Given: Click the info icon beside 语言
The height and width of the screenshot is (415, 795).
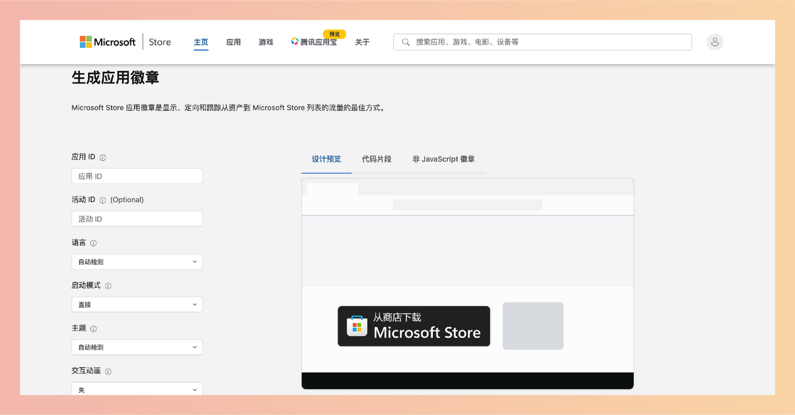Looking at the screenshot, I should click(93, 243).
